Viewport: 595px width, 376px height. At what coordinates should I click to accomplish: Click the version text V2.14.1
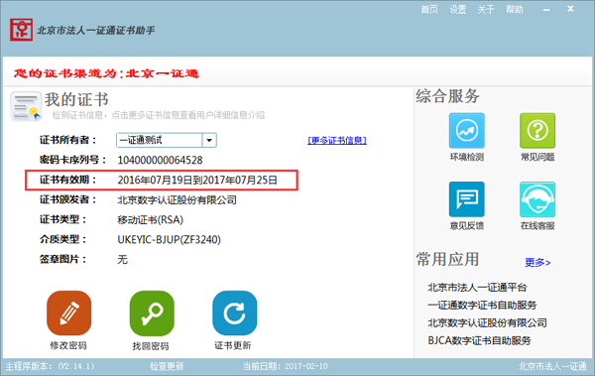(x=76, y=366)
